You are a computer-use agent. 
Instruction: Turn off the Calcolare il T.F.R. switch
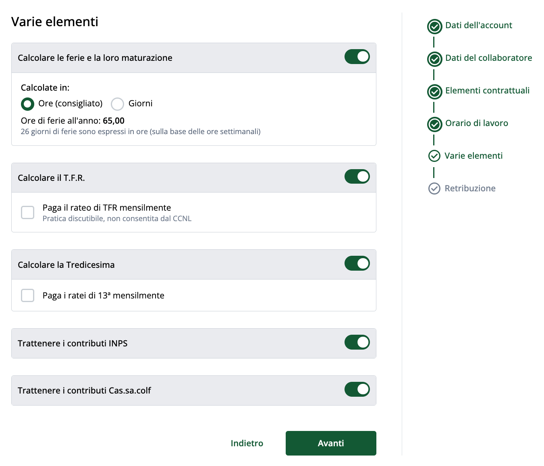[357, 176]
